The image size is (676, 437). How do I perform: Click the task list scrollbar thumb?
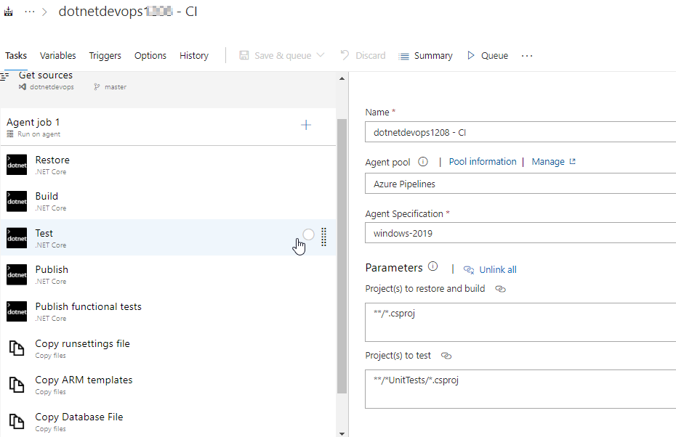click(x=342, y=256)
